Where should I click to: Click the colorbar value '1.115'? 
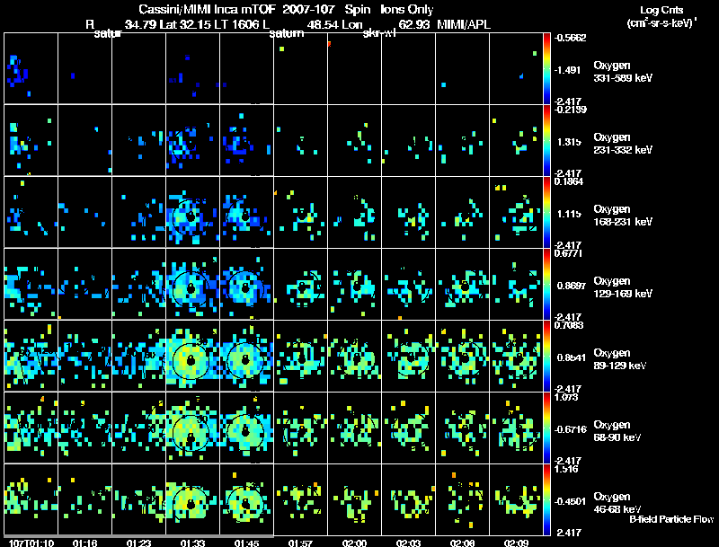tap(569, 214)
